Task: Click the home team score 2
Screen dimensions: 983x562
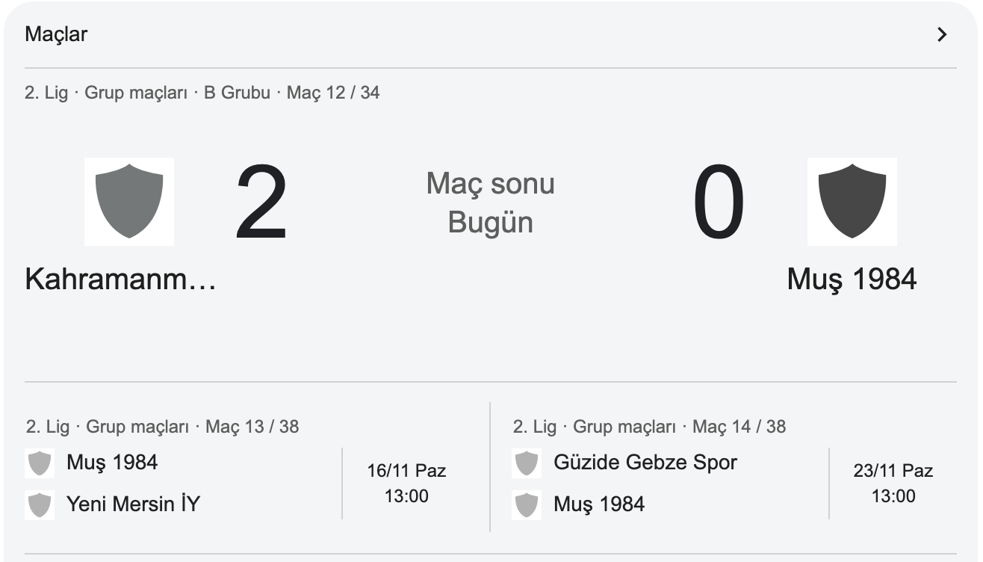Action: tap(261, 203)
